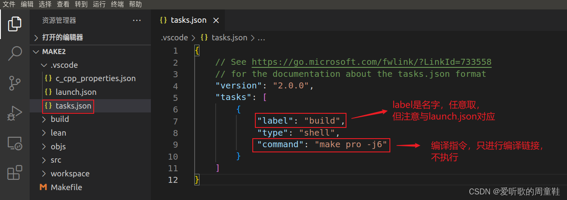Image resolution: width=567 pixels, height=200 pixels.
Task: Open the Remote Explorer view icon
Action: pyautogui.click(x=15, y=143)
